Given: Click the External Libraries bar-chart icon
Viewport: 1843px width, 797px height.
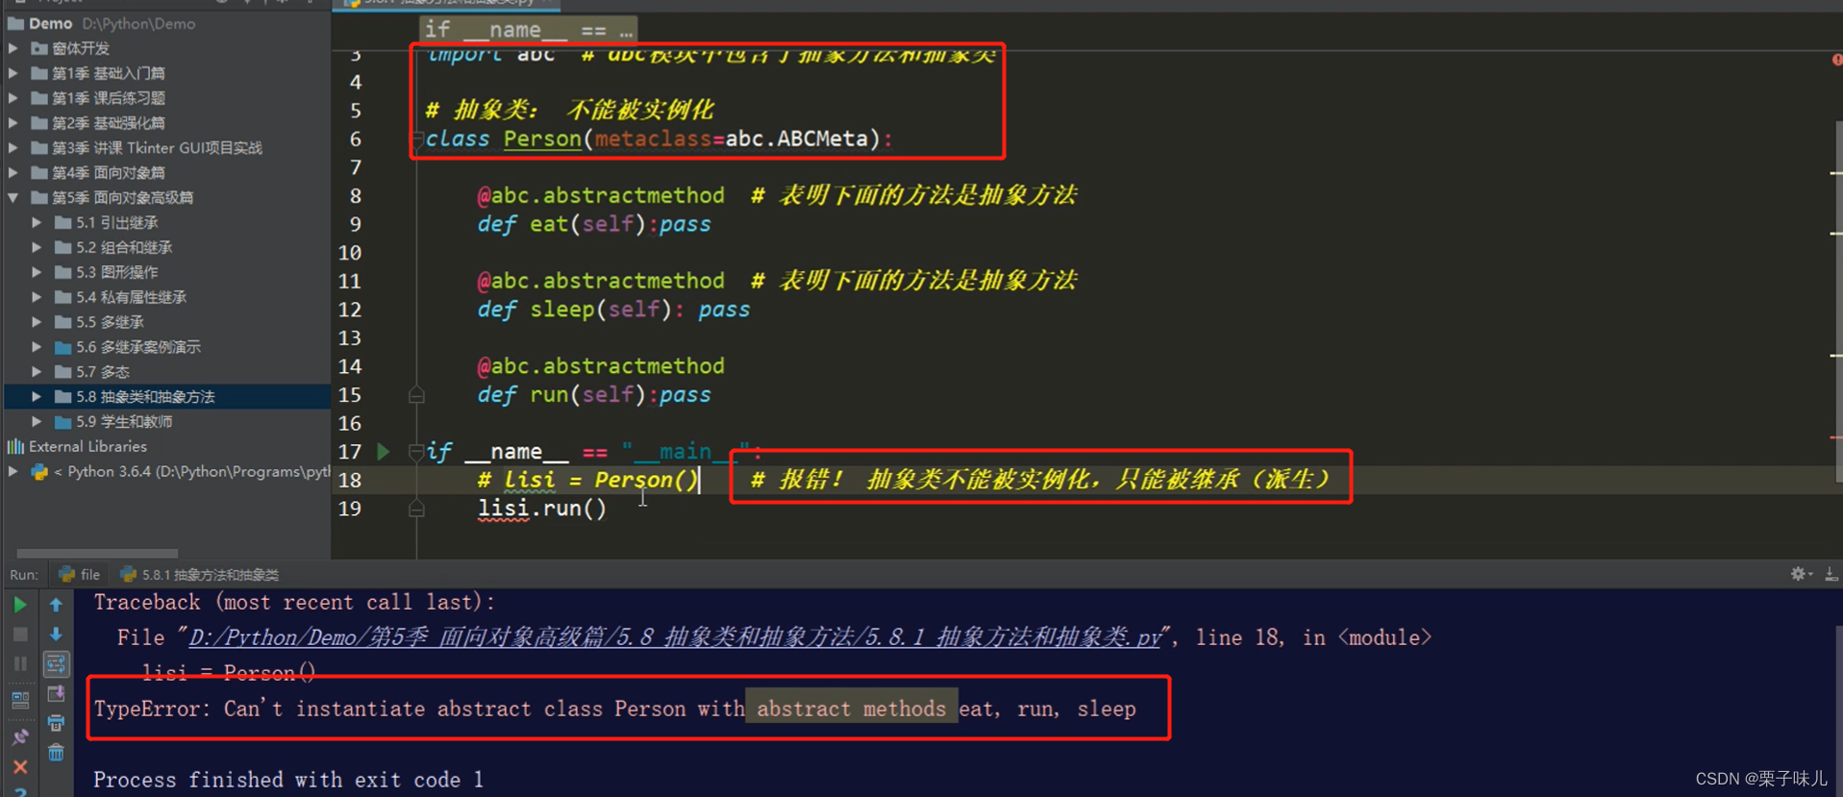Looking at the screenshot, I should (x=15, y=446).
